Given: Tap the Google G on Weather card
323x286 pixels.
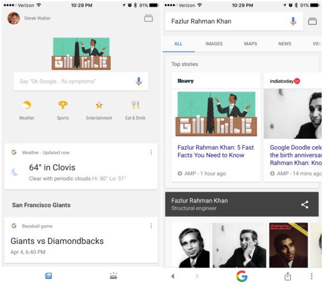Looking at the screenshot, I should coord(14,152).
